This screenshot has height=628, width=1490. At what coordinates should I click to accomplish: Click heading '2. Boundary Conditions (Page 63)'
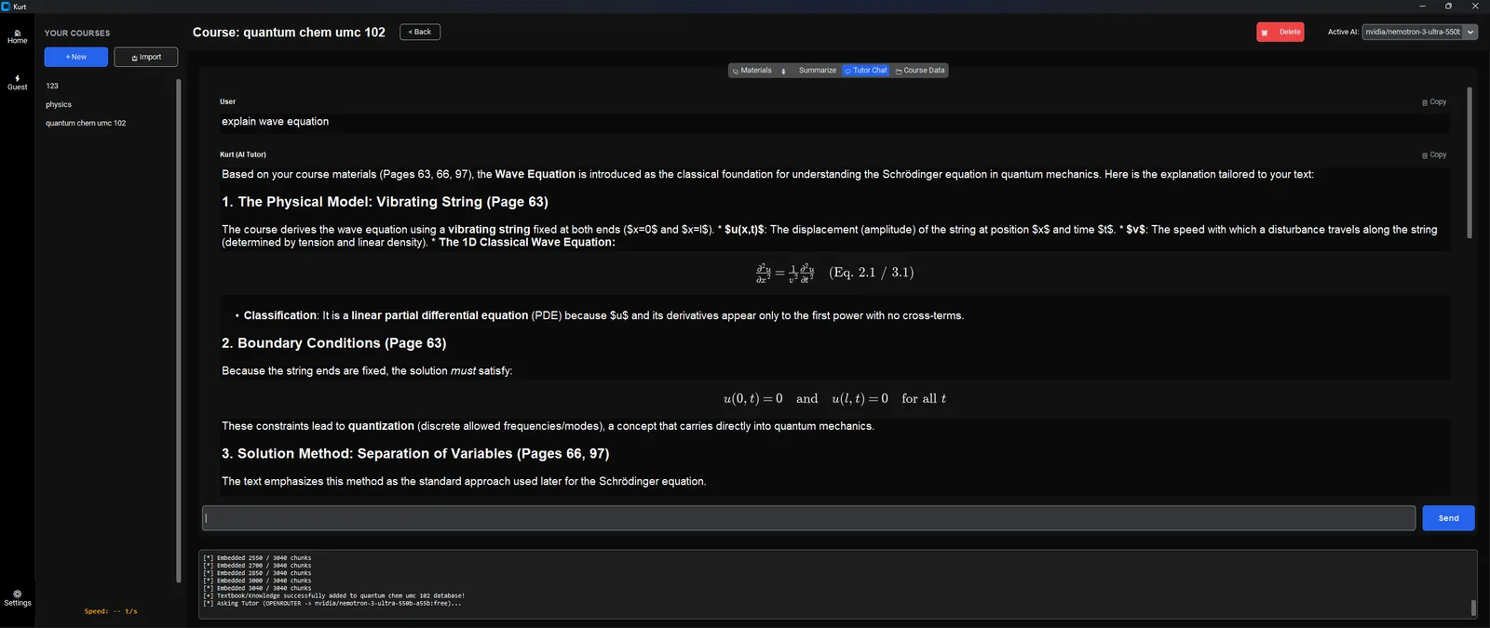tap(333, 343)
